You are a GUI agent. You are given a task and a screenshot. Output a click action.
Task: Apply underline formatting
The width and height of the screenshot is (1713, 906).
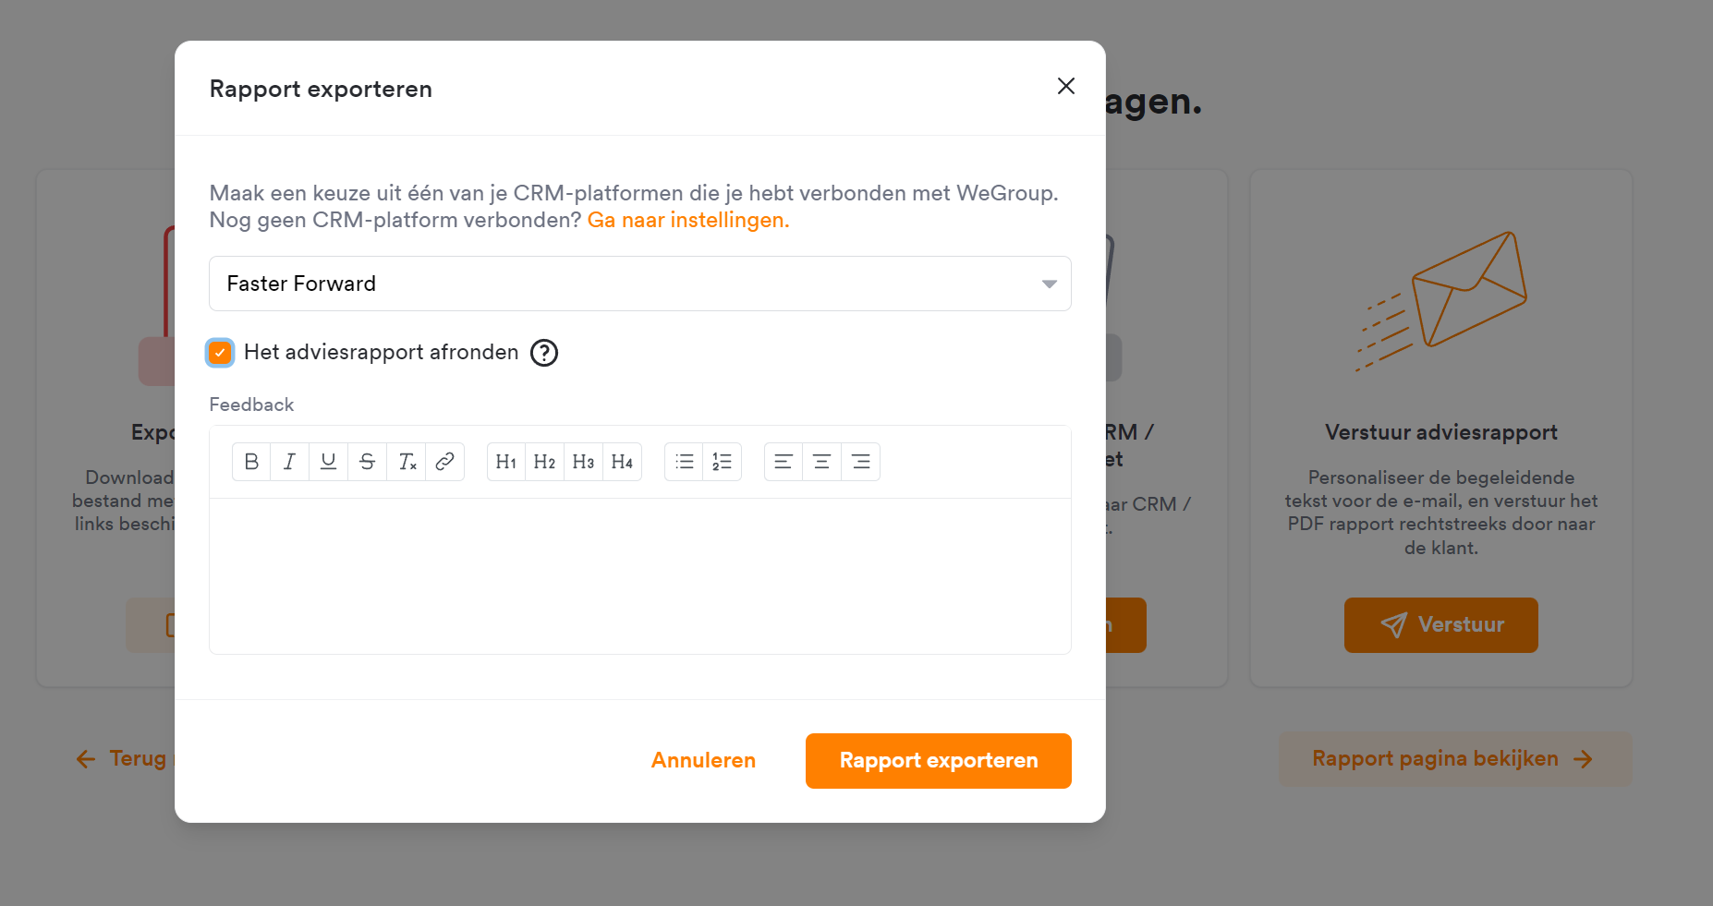(x=329, y=462)
